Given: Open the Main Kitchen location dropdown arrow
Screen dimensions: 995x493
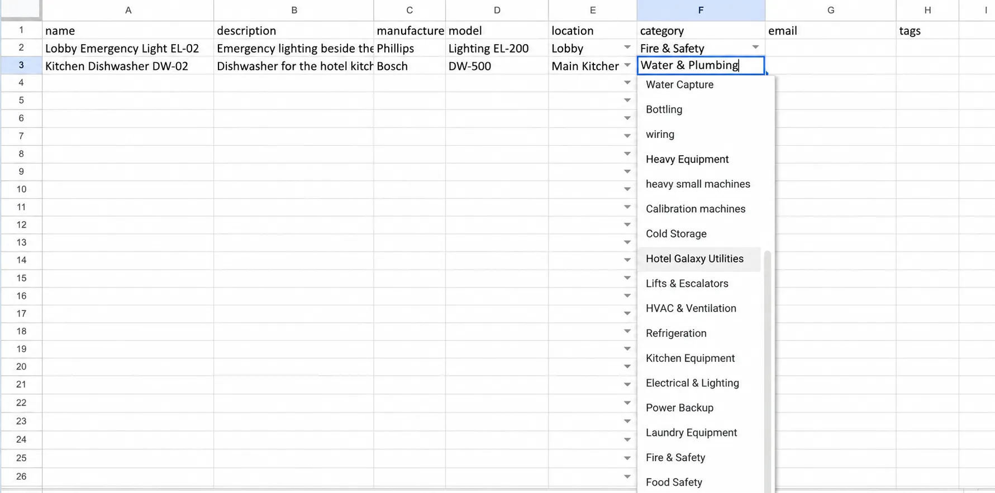Looking at the screenshot, I should pyautogui.click(x=627, y=66).
